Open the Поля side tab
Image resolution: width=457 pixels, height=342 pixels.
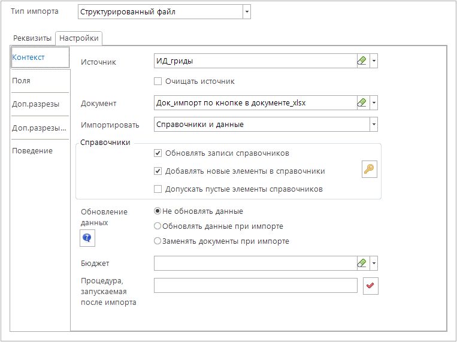[x=22, y=80]
